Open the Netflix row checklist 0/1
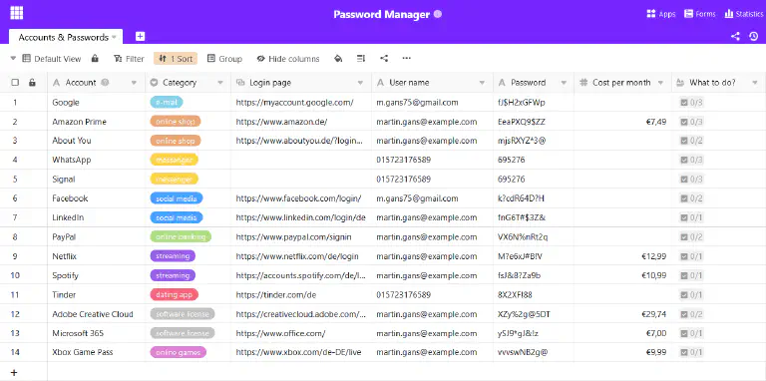This screenshot has height=381, width=766. point(691,256)
